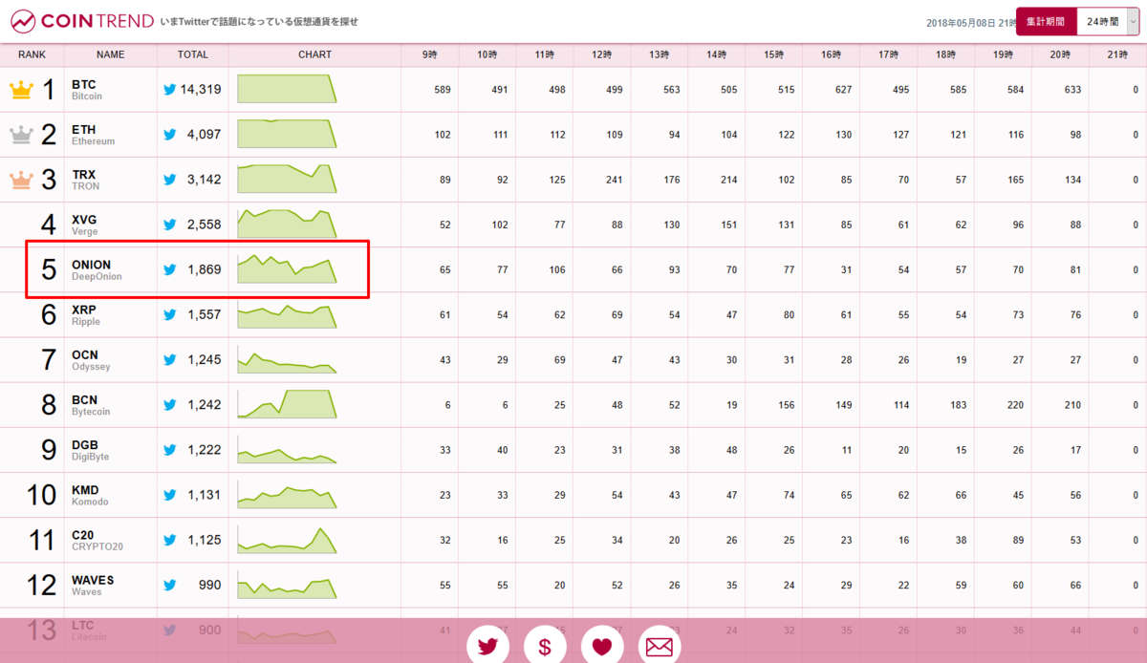The image size is (1147, 663).
Task: Click BTC total tweet count 14,319
Action: tap(201, 90)
